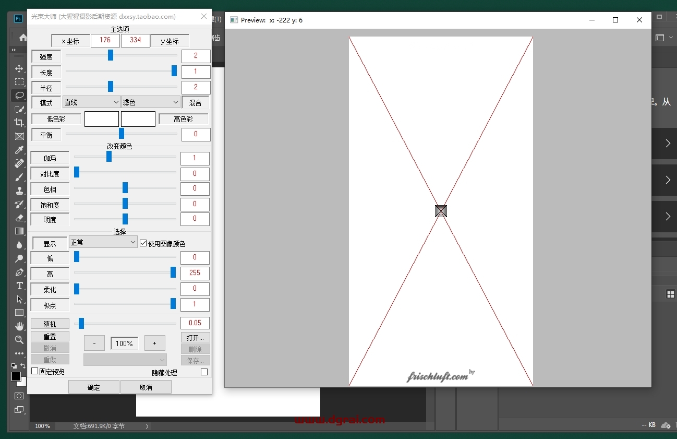Select the Zoom tool

coord(19,340)
